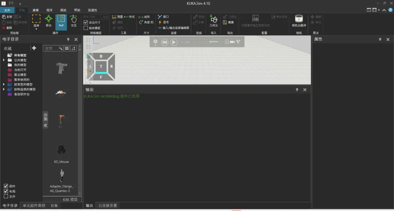Switch to 建模 ribbon tab
The width and height of the screenshot is (394, 211).
click(x=36, y=10)
